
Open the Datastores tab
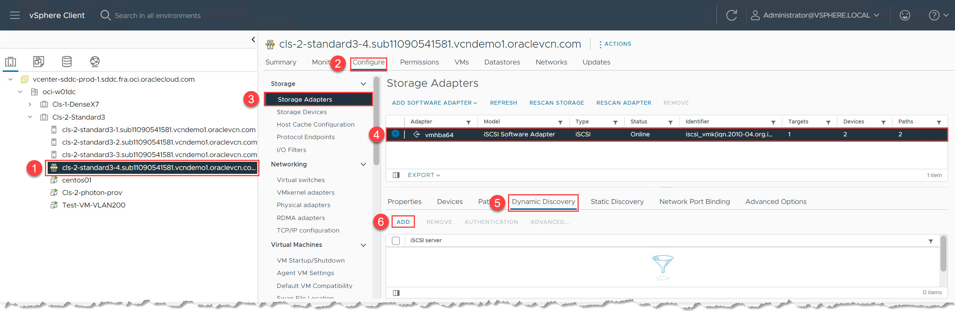point(502,62)
